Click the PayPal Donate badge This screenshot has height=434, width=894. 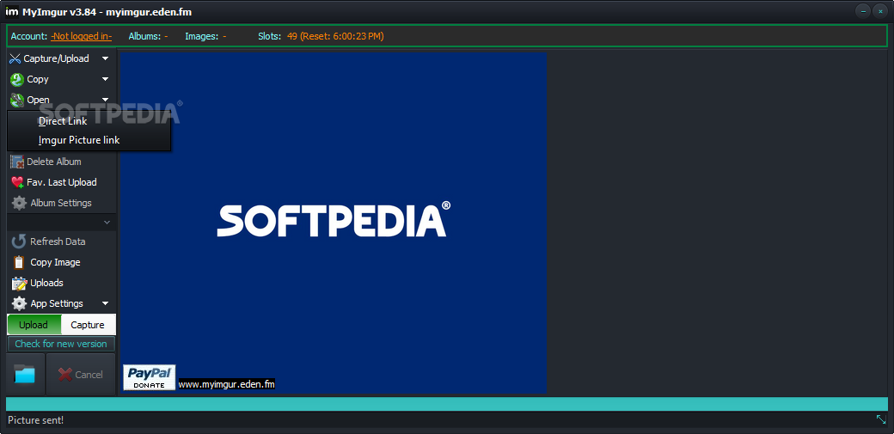coord(150,377)
